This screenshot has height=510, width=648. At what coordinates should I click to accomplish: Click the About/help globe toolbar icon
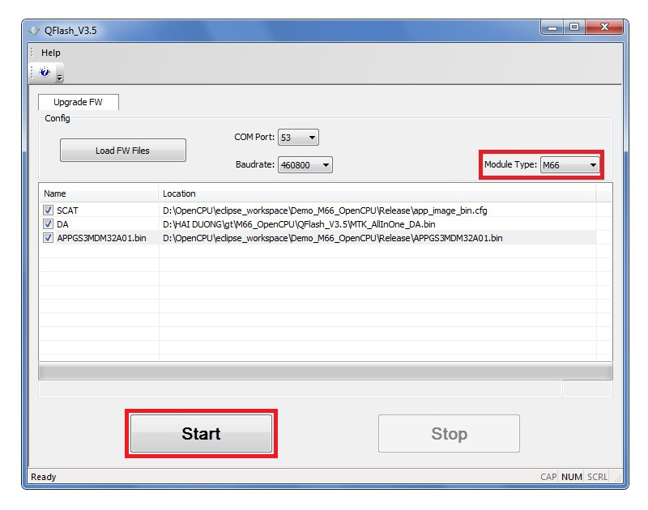(x=45, y=72)
